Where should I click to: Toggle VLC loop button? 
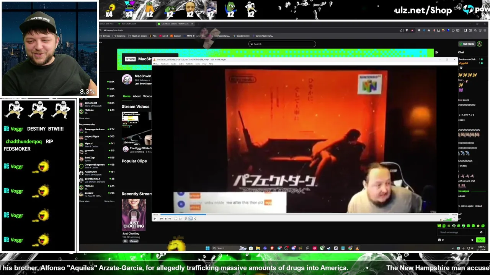tap(190, 218)
